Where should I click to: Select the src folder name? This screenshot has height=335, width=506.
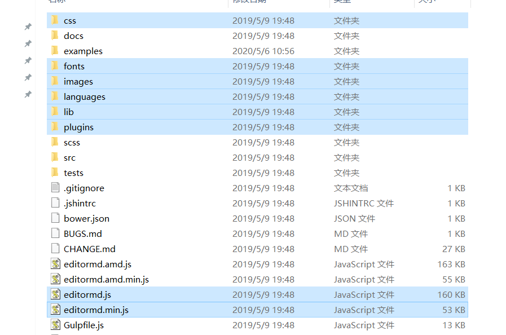point(70,157)
